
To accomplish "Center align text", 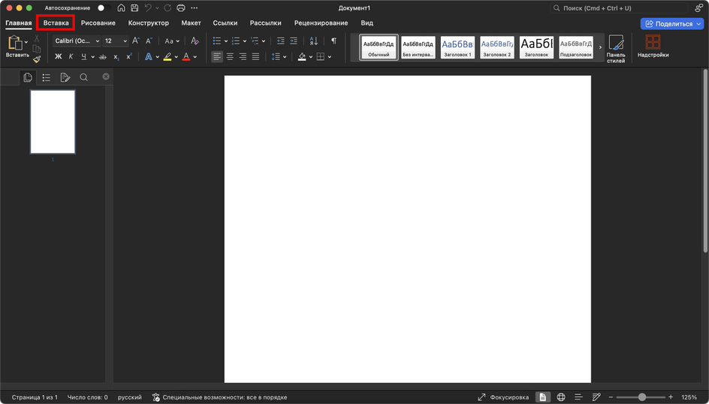I will pyautogui.click(x=230, y=56).
